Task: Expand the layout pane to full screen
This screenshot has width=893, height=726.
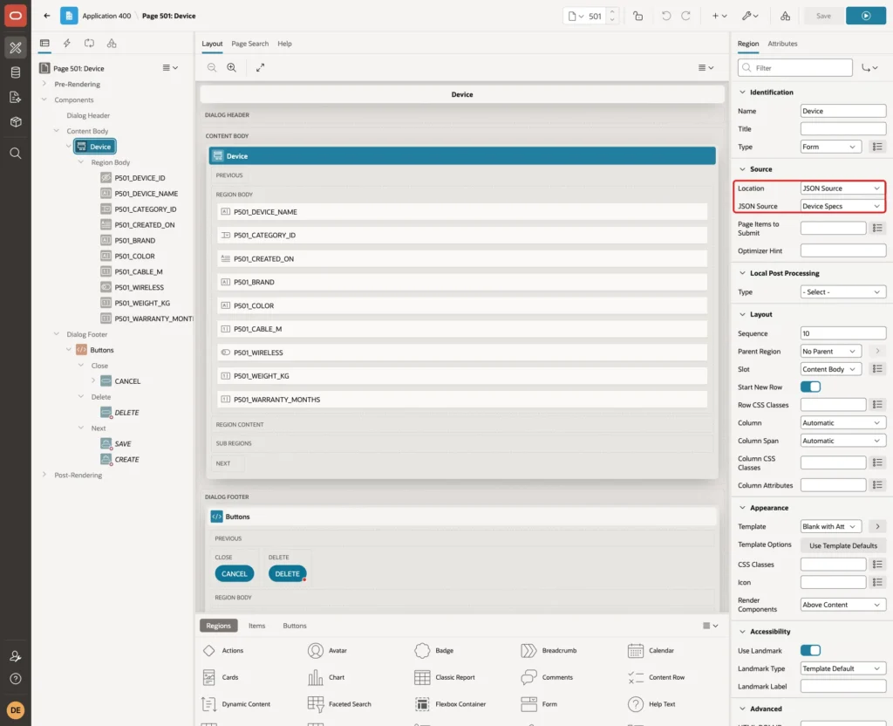Action: pos(260,67)
